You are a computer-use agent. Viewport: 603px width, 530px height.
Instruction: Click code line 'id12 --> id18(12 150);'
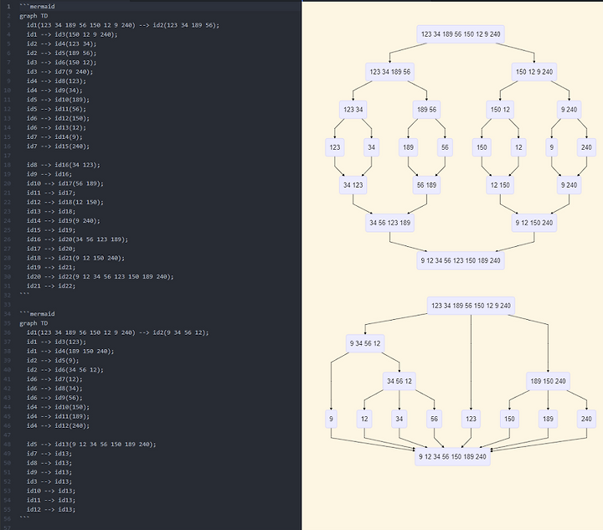(x=65, y=202)
